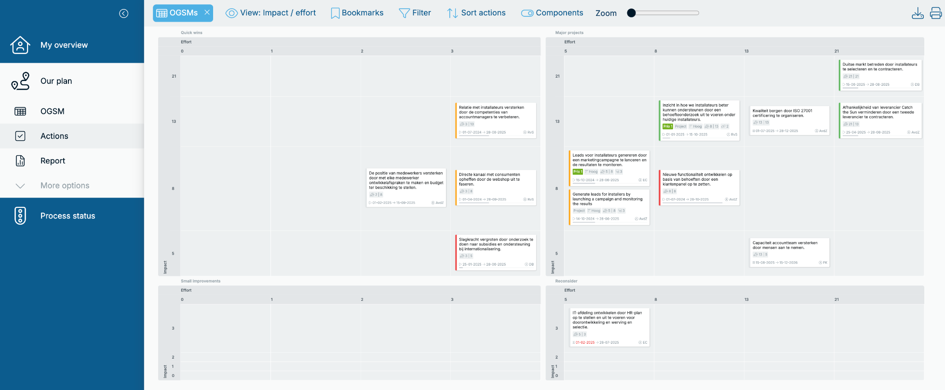Open card Duitse markt betreden
This screenshot has width=945, height=390.
pyautogui.click(x=880, y=75)
